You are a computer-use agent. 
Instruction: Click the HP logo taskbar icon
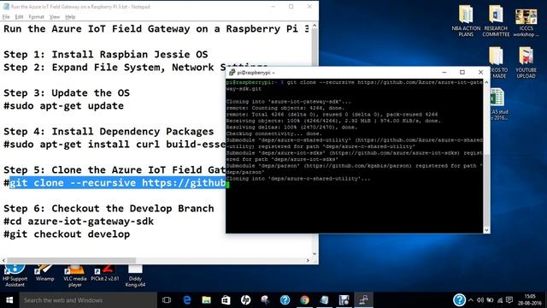(245, 300)
